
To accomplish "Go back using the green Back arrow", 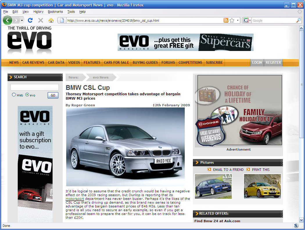I will tap(8, 20).
